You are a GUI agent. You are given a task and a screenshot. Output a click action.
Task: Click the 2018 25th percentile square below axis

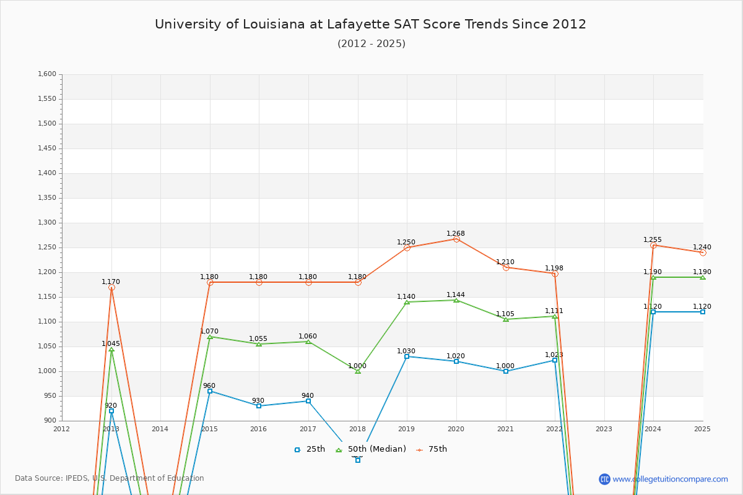click(x=358, y=460)
